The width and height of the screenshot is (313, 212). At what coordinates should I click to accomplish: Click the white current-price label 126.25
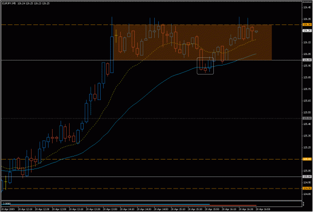[307, 30]
